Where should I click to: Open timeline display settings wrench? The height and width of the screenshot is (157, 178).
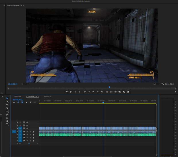pyautogui.click(x=30, y=102)
